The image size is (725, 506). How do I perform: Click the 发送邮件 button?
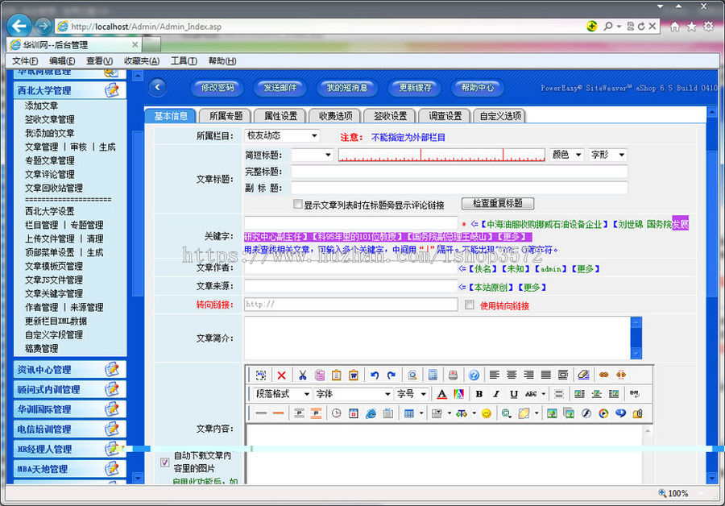tap(280, 87)
